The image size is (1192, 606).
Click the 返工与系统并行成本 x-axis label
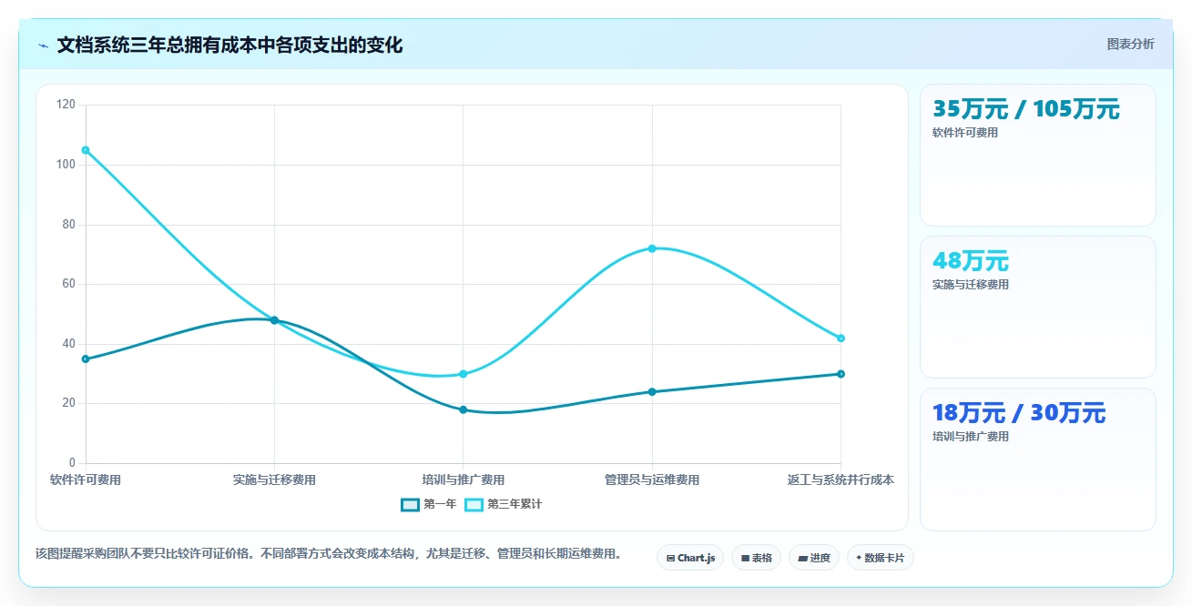click(841, 480)
